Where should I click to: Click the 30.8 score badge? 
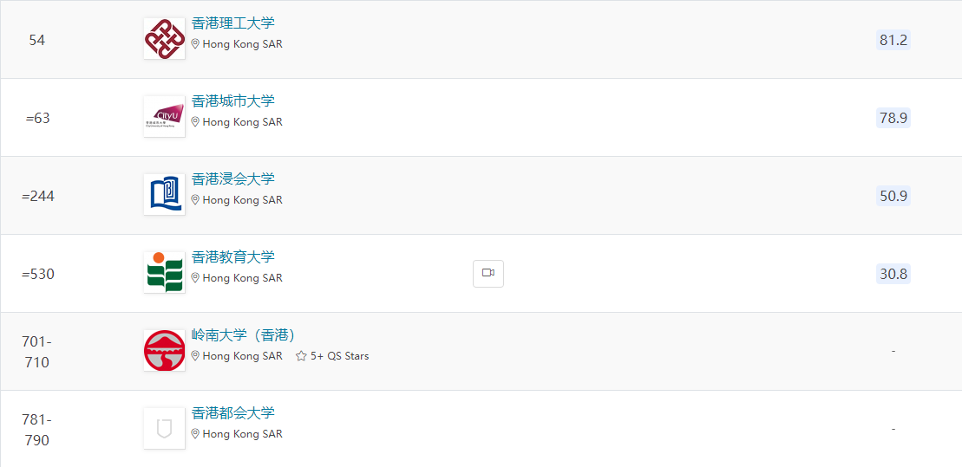point(893,274)
